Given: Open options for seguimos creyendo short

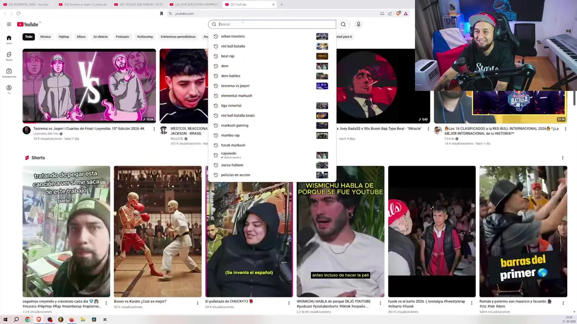Looking at the screenshot, I should coord(106,303).
